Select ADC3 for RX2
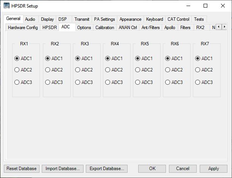This screenshot has height=178, width=232. [47, 82]
